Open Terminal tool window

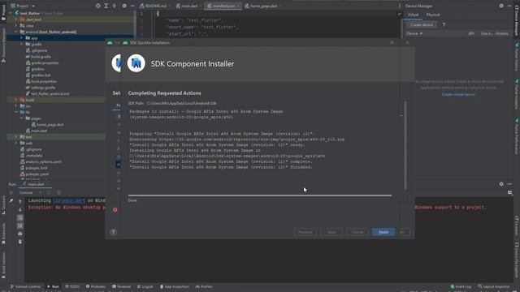[x=121, y=286]
